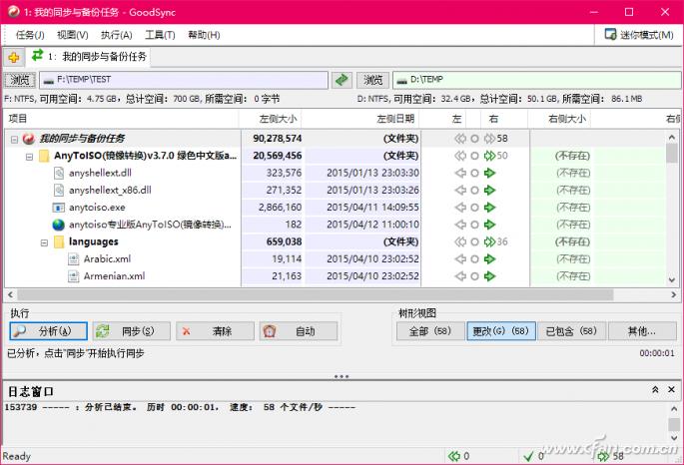Choose do-nothing circle for anytoiso.exe
The width and height of the screenshot is (684, 465).
pos(474,208)
